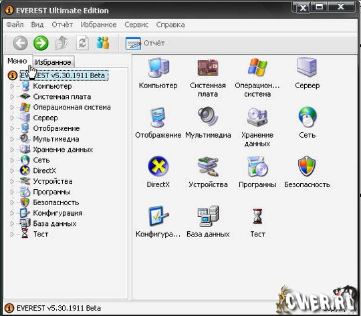
Task: Select Конфигурация in the left tree
Action: (x=57, y=213)
